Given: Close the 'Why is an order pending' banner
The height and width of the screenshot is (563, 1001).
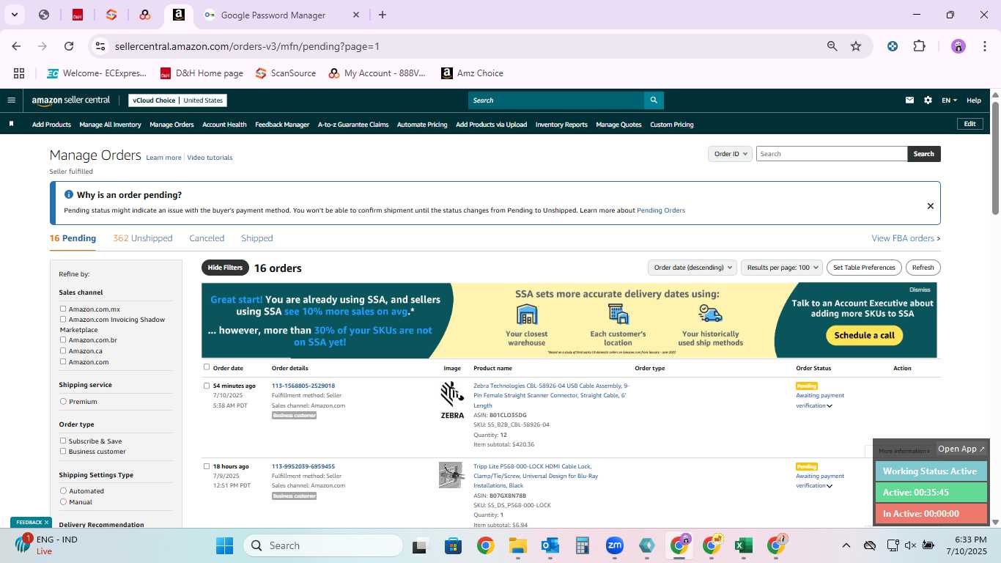Looking at the screenshot, I should [x=931, y=206].
